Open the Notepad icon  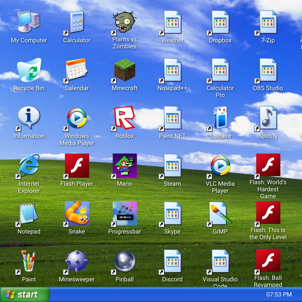(29, 213)
